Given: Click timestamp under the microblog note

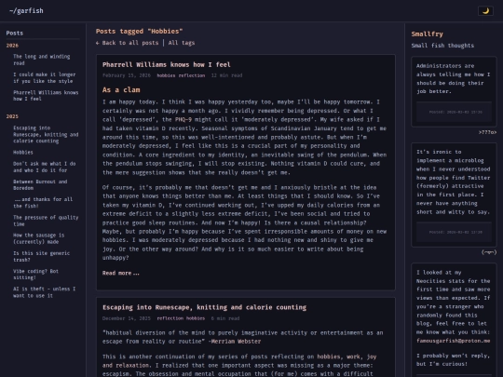Looking at the screenshot, I should coord(455,232).
